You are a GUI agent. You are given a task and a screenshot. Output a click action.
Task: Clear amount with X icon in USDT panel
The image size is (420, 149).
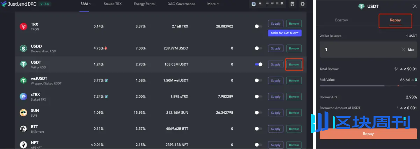[x=403, y=49]
